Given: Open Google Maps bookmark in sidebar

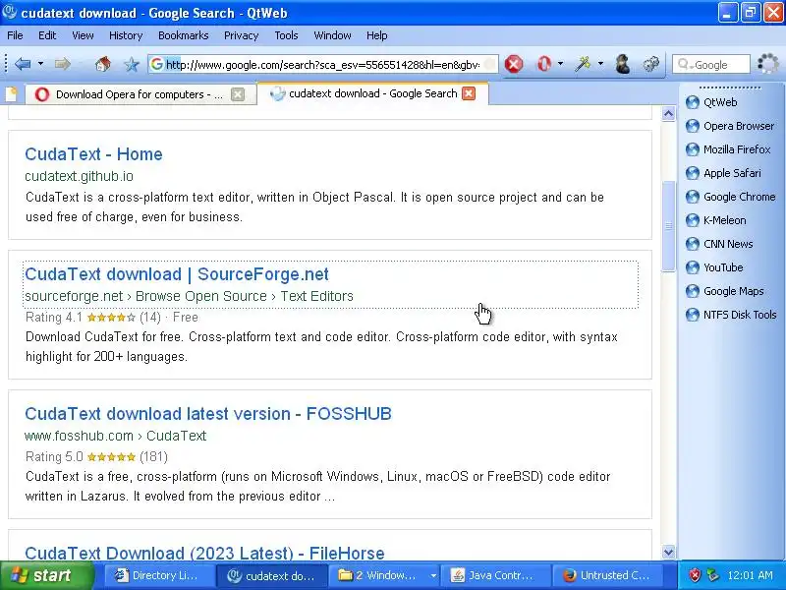Looking at the screenshot, I should coord(725,291).
